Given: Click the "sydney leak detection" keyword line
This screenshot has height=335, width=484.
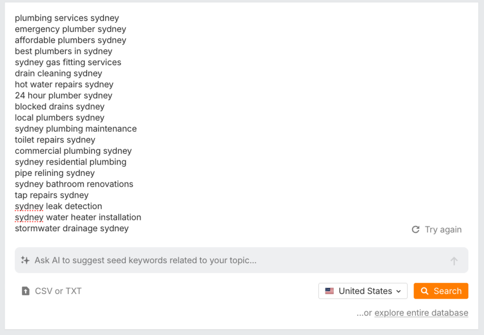Looking at the screenshot, I should point(59,206).
